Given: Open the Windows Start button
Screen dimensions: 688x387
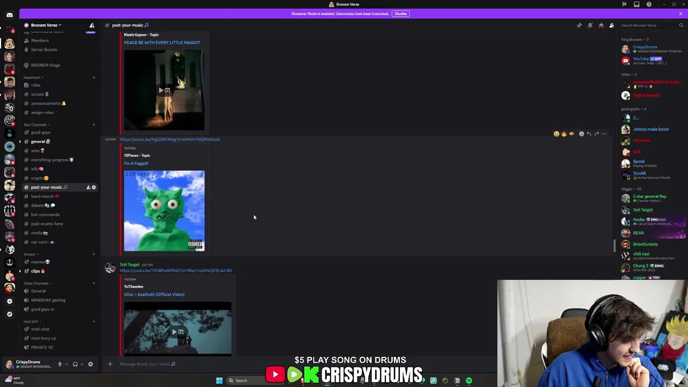Looking at the screenshot, I should coord(219,381).
